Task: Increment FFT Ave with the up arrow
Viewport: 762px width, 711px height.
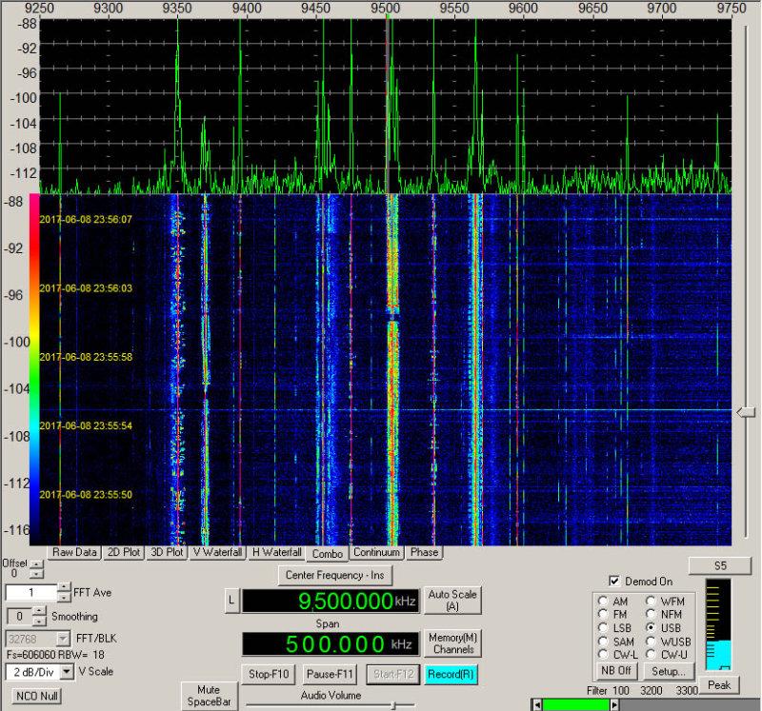Action: pos(64,587)
